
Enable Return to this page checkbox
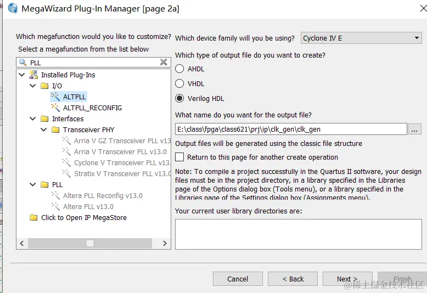point(179,157)
